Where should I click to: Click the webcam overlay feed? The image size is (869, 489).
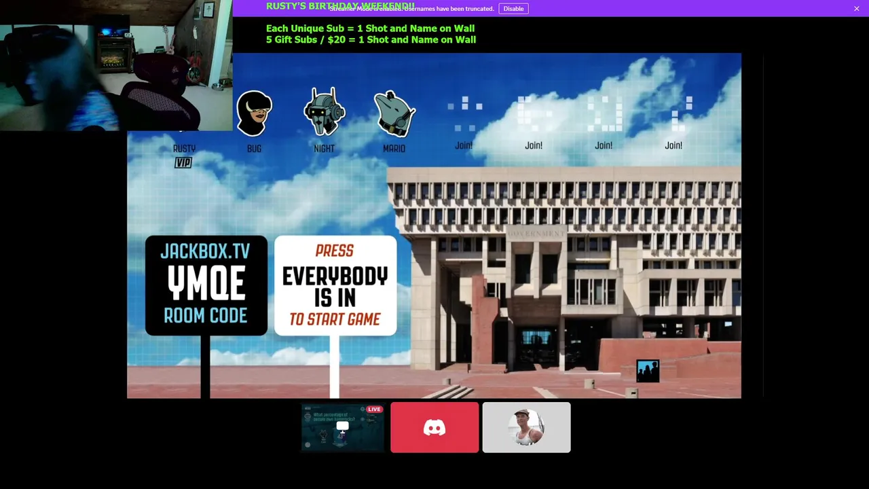tap(116, 65)
